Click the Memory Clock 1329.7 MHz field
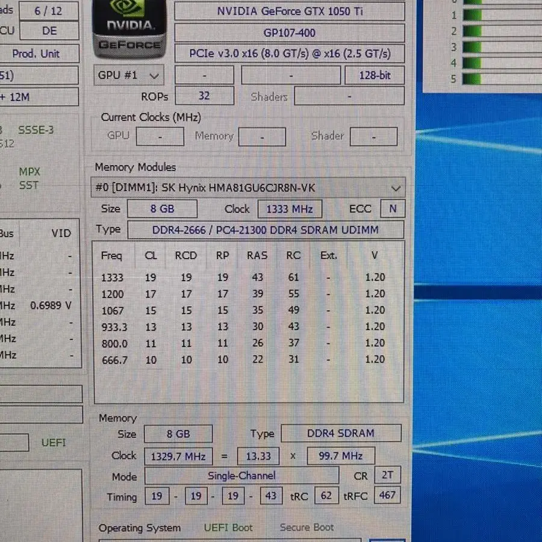 [x=178, y=456]
